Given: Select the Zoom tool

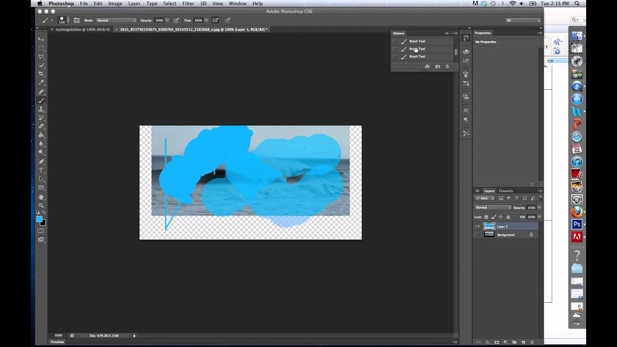Looking at the screenshot, I should pos(41,205).
